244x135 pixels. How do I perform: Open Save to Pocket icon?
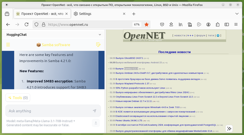162,25
